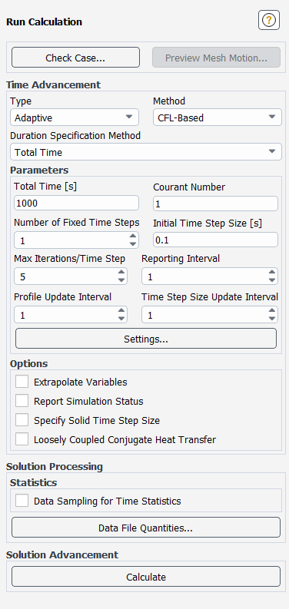Screen dimensions: 289x609
Task: Check Specify Solid Time Step Size
Action: click(22, 420)
